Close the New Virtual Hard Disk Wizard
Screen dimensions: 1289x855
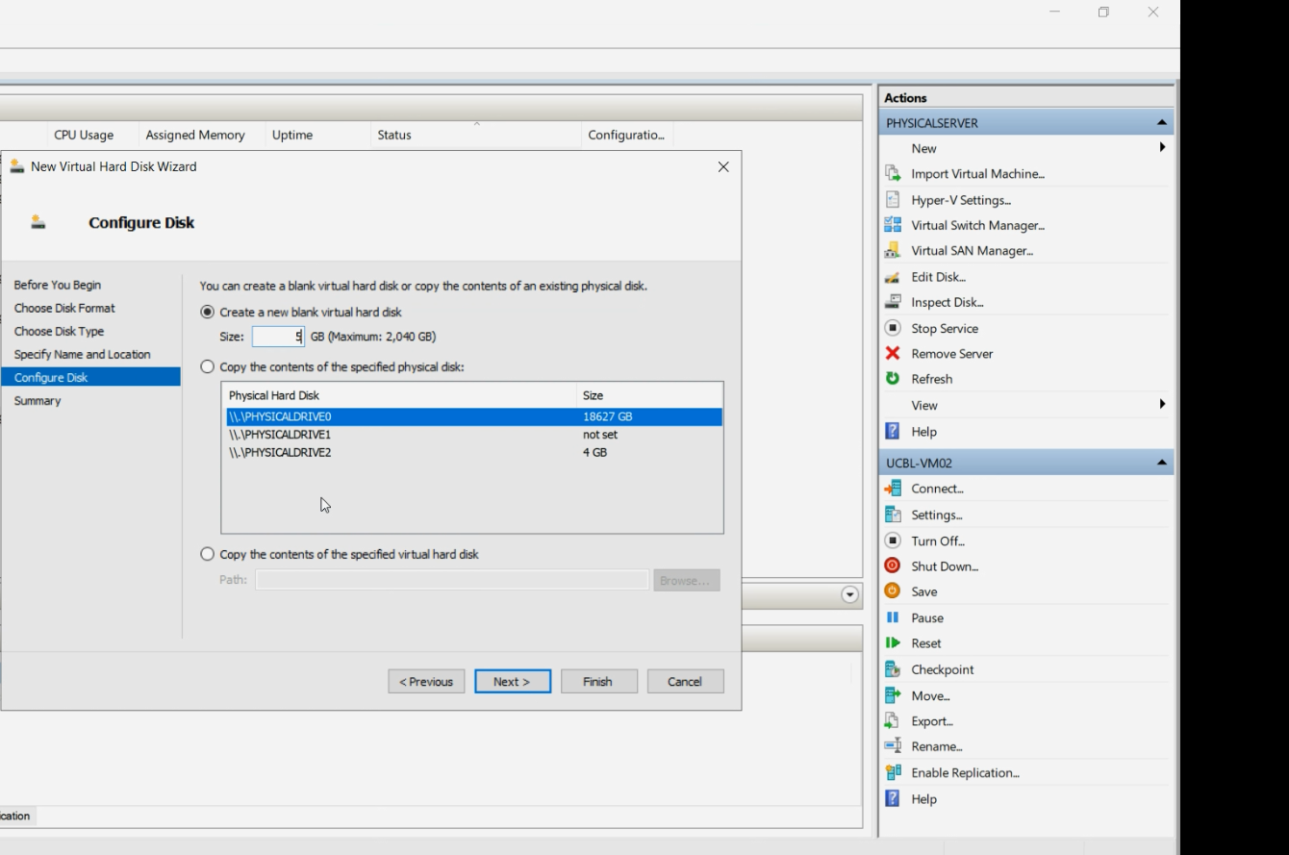coord(723,166)
